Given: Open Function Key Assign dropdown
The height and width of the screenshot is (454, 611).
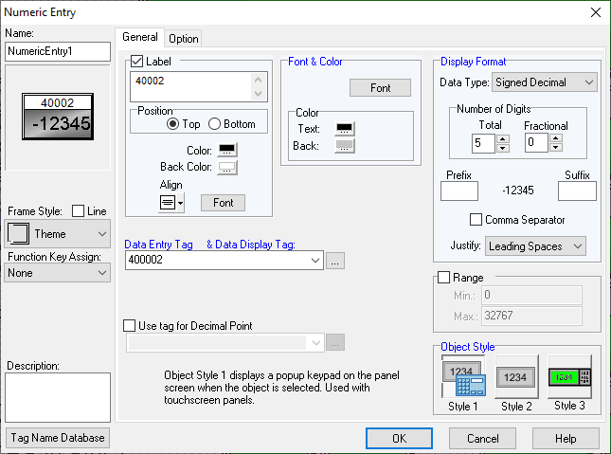Looking at the screenshot, I should (57, 273).
